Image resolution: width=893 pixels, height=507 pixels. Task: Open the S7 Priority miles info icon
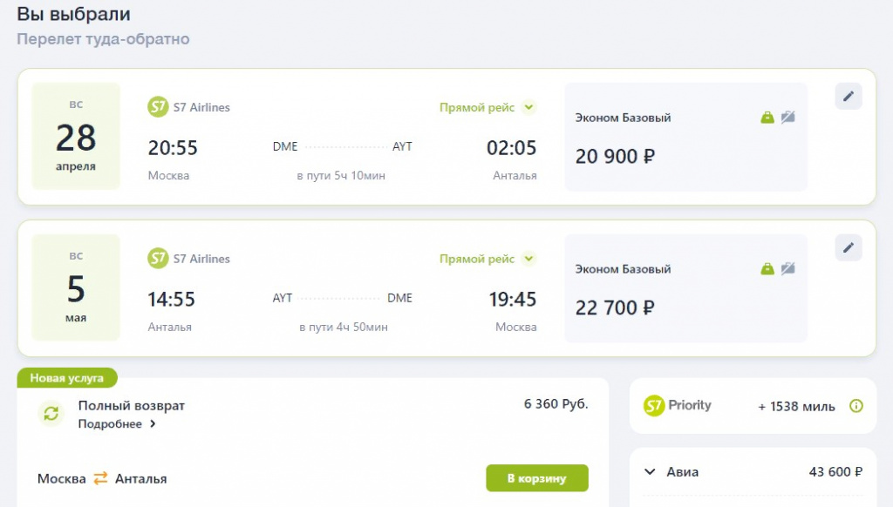point(856,406)
